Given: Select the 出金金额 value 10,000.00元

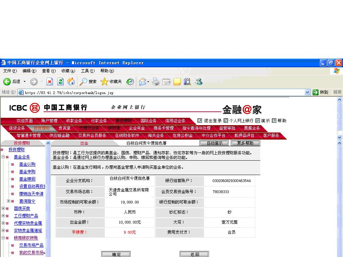Looking at the screenshot, I should pos(130,222).
